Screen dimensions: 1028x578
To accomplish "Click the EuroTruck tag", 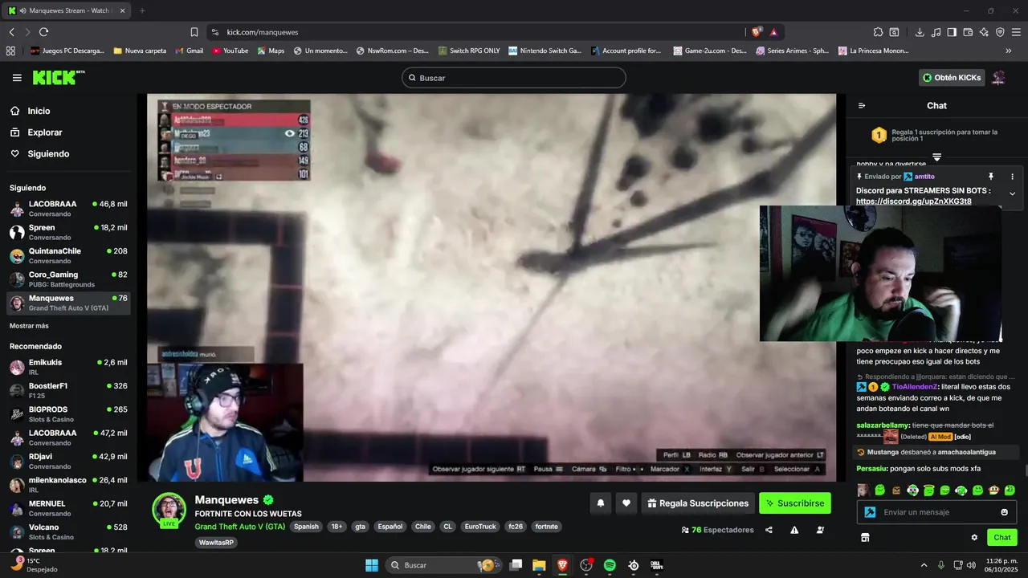I will point(480,527).
